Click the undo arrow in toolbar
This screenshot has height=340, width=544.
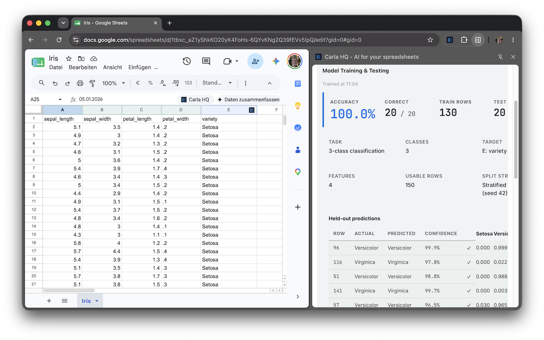[x=55, y=83]
